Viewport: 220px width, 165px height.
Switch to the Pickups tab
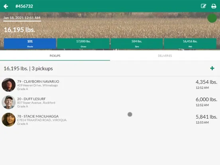coord(55,56)
